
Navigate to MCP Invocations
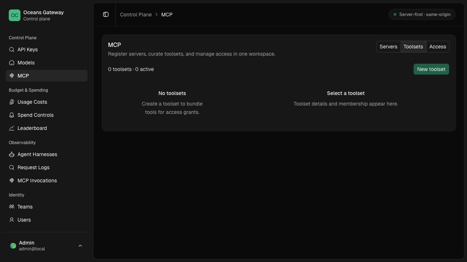click(x=47, y=180)
